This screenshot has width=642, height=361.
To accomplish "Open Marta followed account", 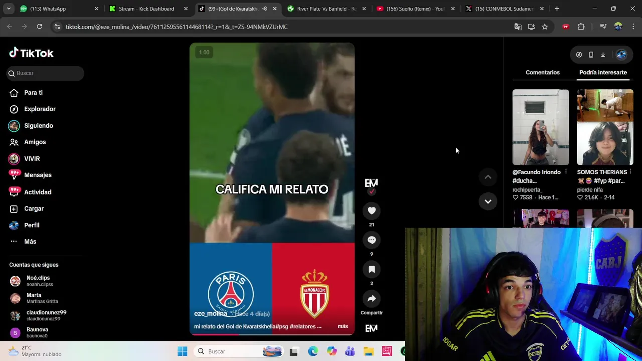I will click(x=38, y=298).
